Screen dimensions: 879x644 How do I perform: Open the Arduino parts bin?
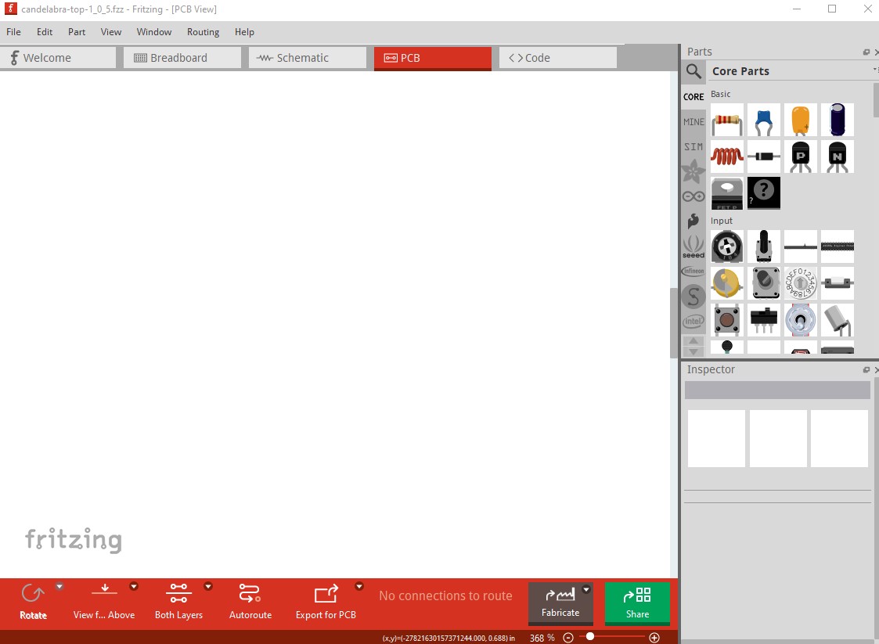point(693,196)
